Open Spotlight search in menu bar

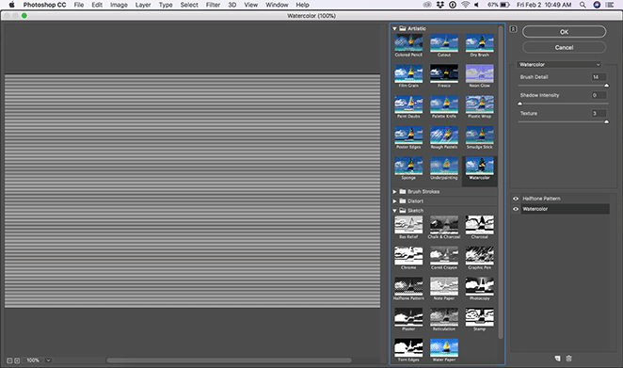pyautogui.click(x=583, y=5)
